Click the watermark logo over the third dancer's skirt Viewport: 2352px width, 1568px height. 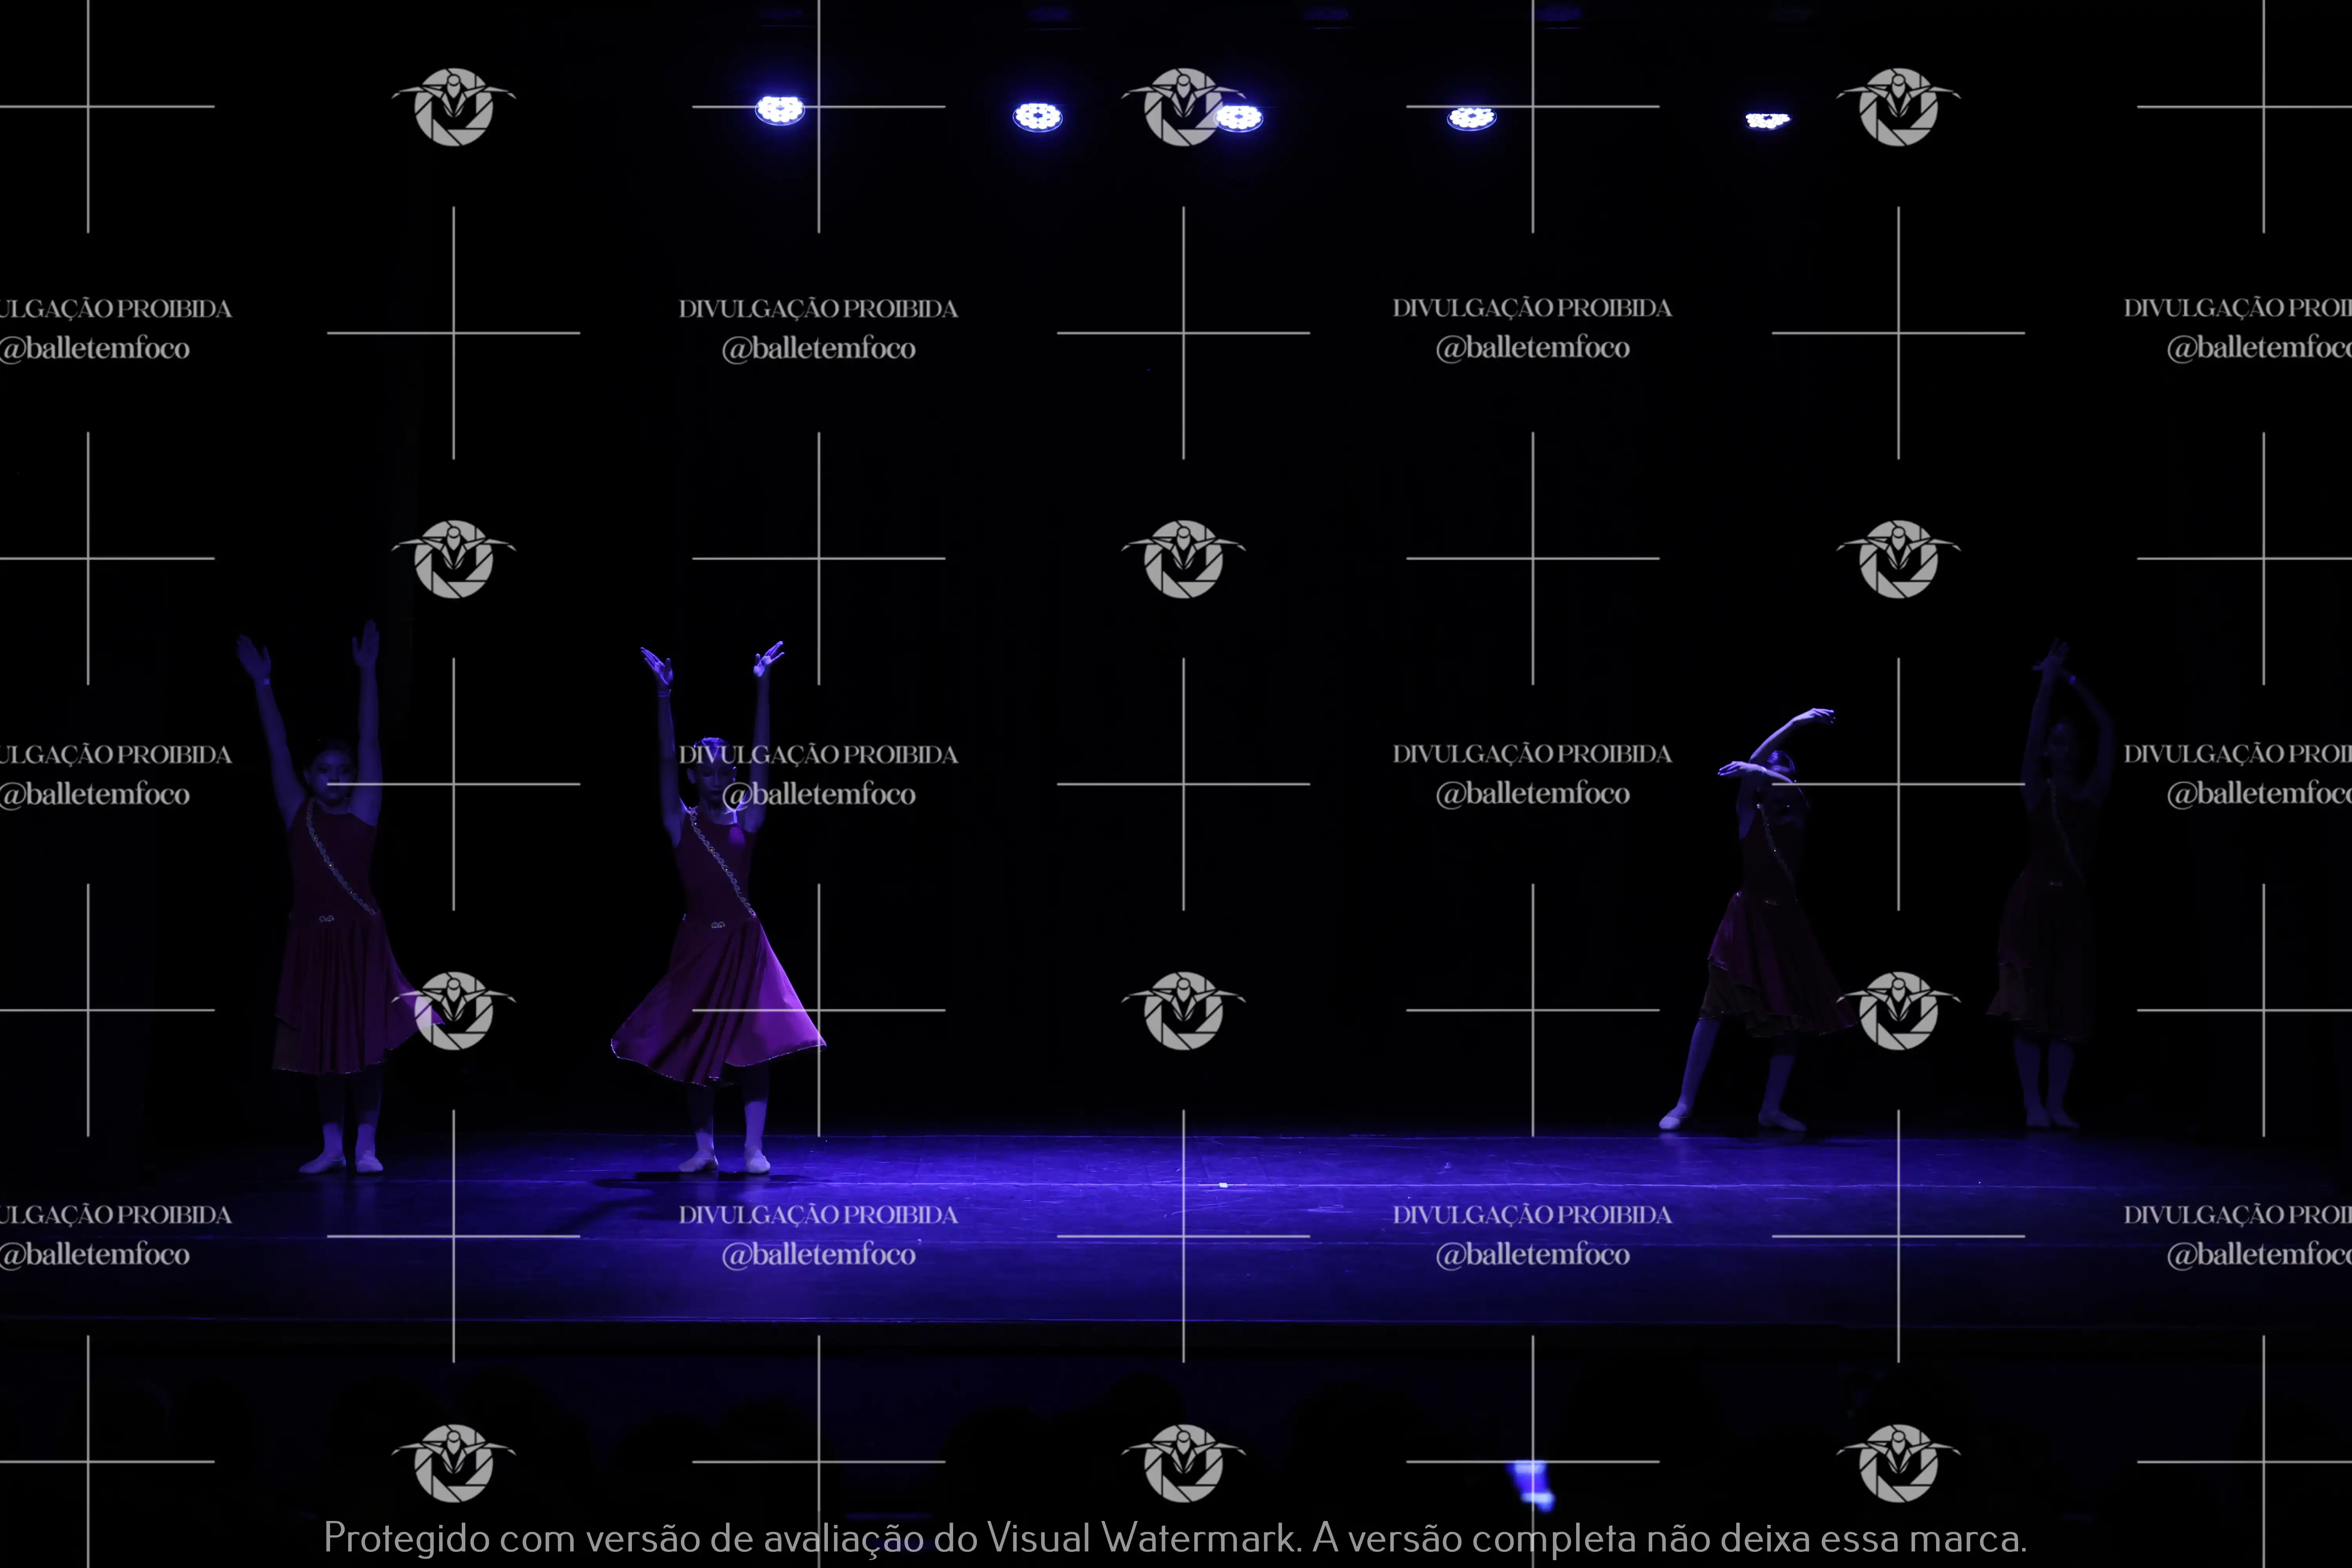tap(1898, 1010)
